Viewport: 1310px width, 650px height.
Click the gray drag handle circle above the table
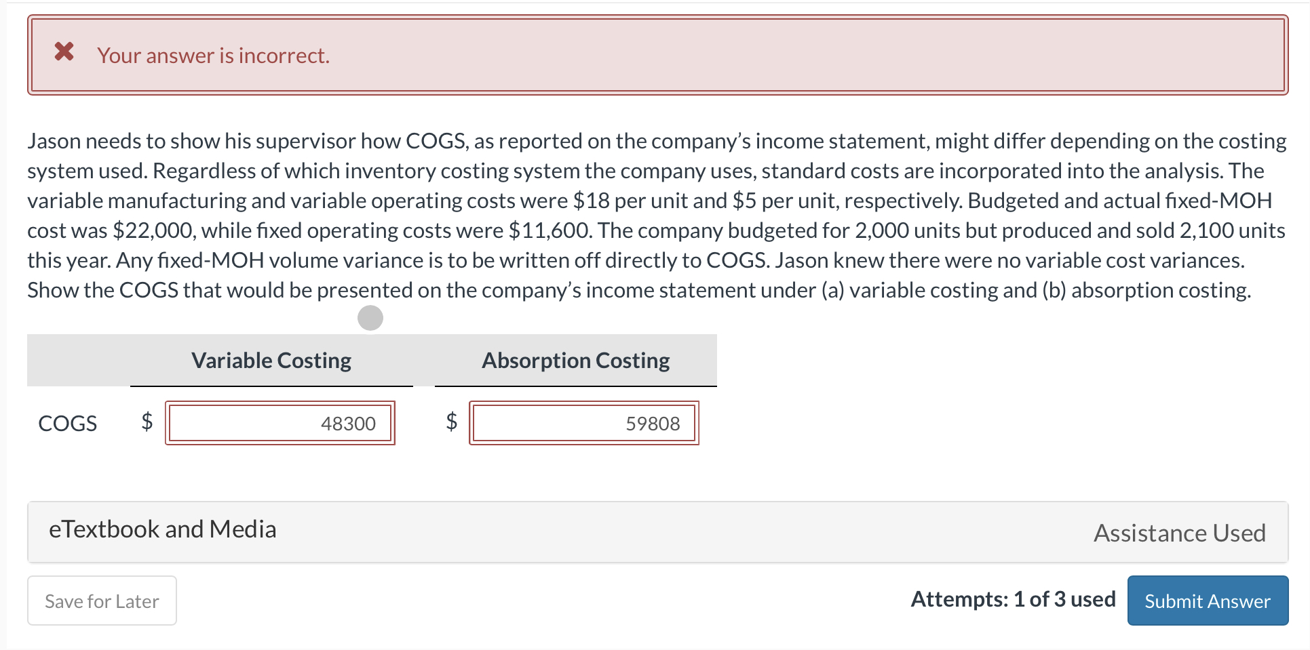coord(370,317)
